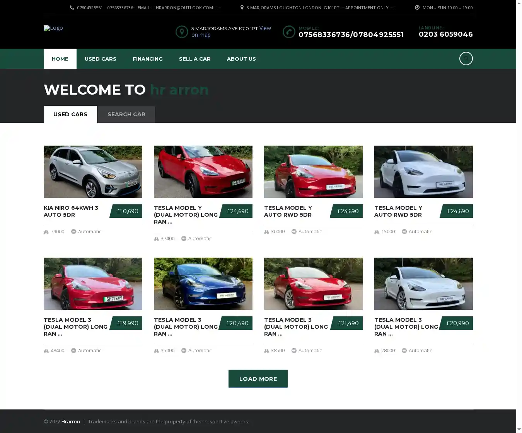
Task: Click the clock icon beside opening hours
Action: (x=417, y=8)
